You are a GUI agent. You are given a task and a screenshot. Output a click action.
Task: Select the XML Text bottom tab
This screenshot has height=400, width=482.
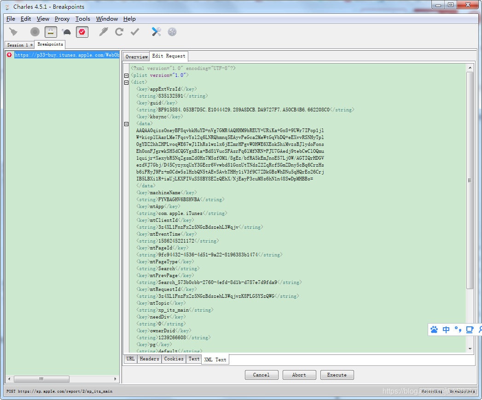tap(215, 359)
